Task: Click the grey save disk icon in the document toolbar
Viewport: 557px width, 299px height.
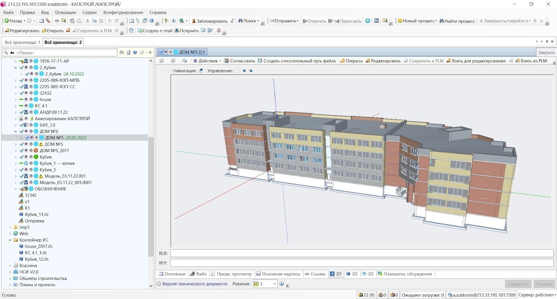Action: click(x=162, y=61)
